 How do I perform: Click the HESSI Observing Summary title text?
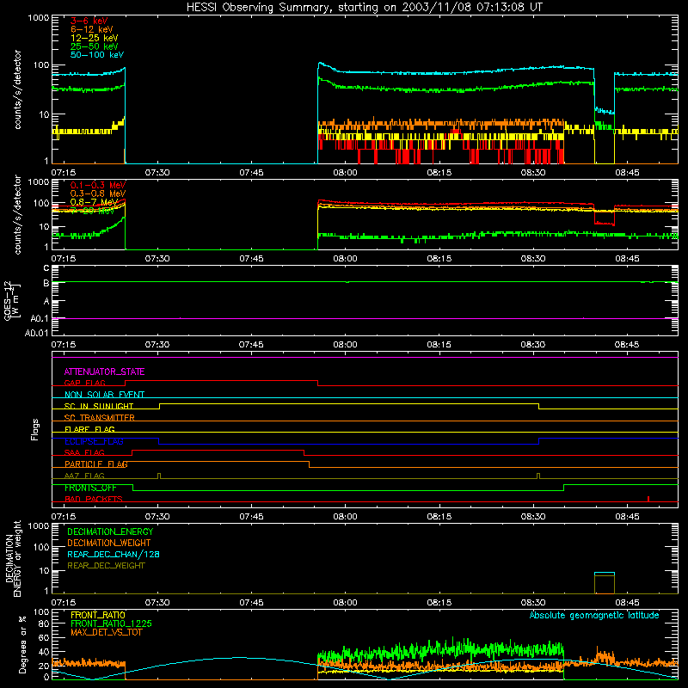[x=364, y=8]
